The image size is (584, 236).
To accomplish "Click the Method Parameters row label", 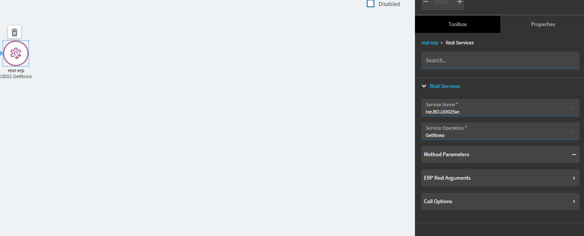I will coord(447,154).
